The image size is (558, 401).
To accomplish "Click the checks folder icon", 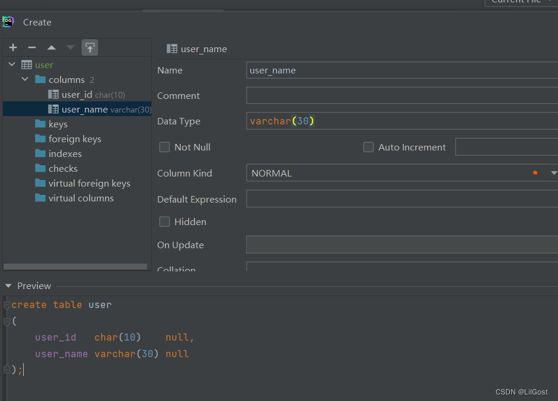I will click(x=40, y=168).
